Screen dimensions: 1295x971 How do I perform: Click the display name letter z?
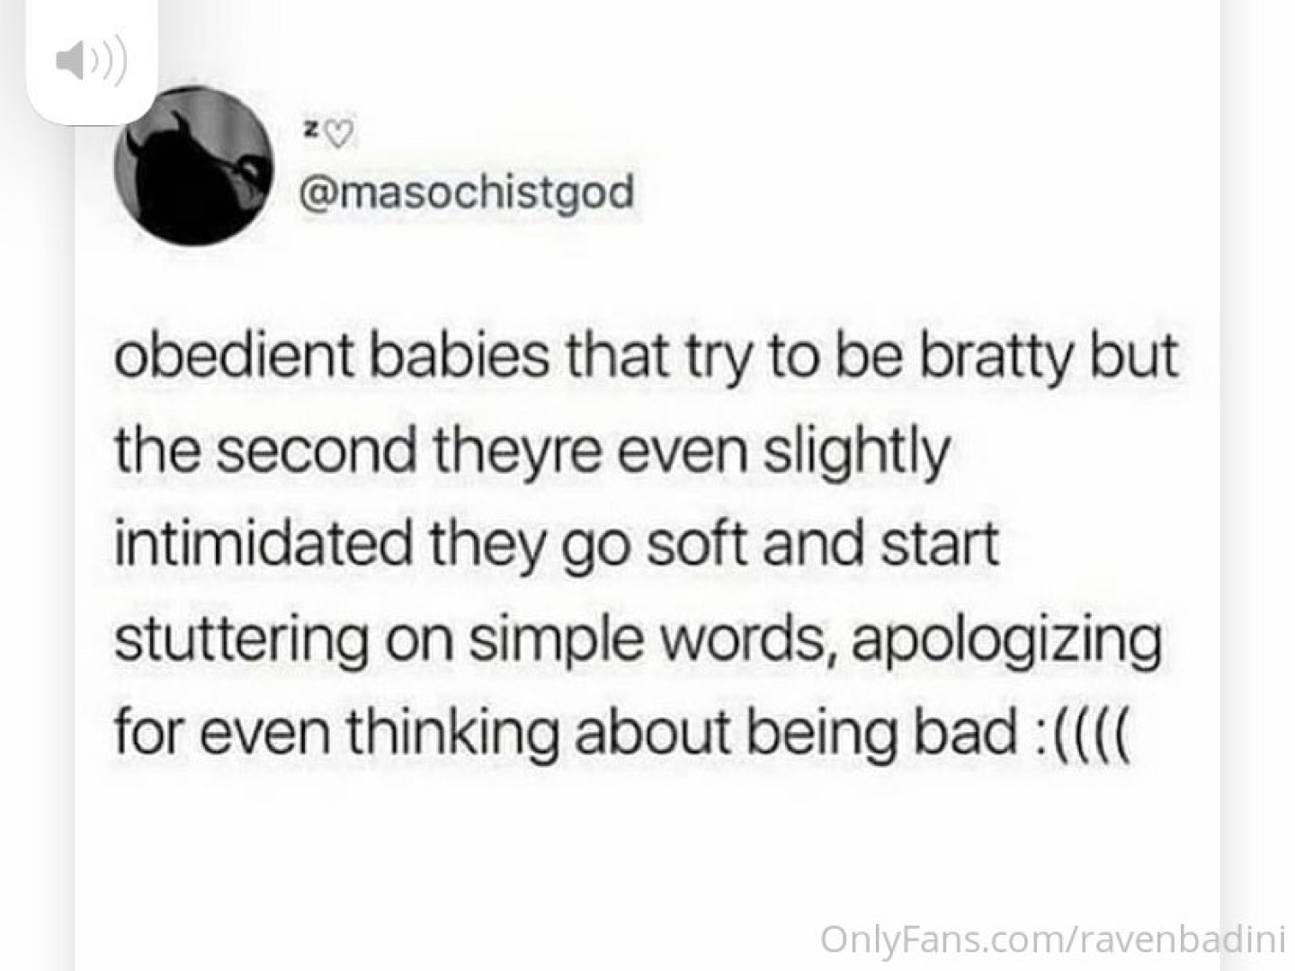tap(308, 132)
